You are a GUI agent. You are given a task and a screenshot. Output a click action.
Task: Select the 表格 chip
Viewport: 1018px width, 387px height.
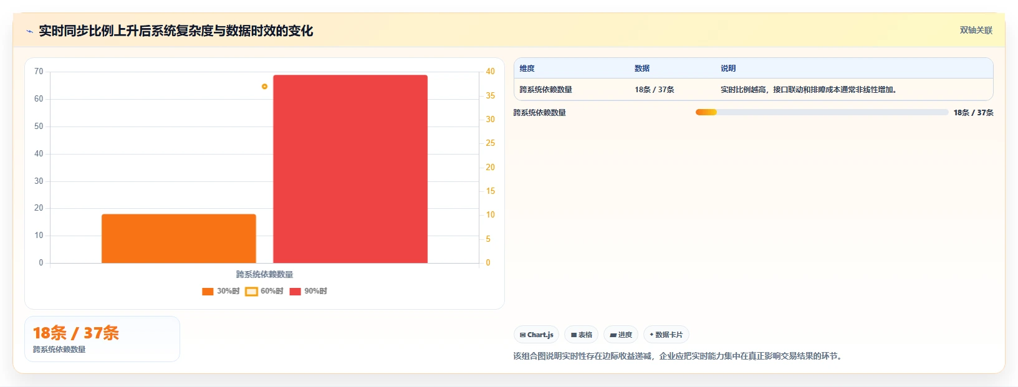(581, 335)
